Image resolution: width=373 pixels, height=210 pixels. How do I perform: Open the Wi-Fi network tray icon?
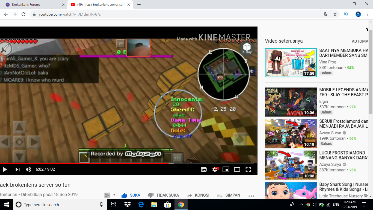tap(328, 205)
